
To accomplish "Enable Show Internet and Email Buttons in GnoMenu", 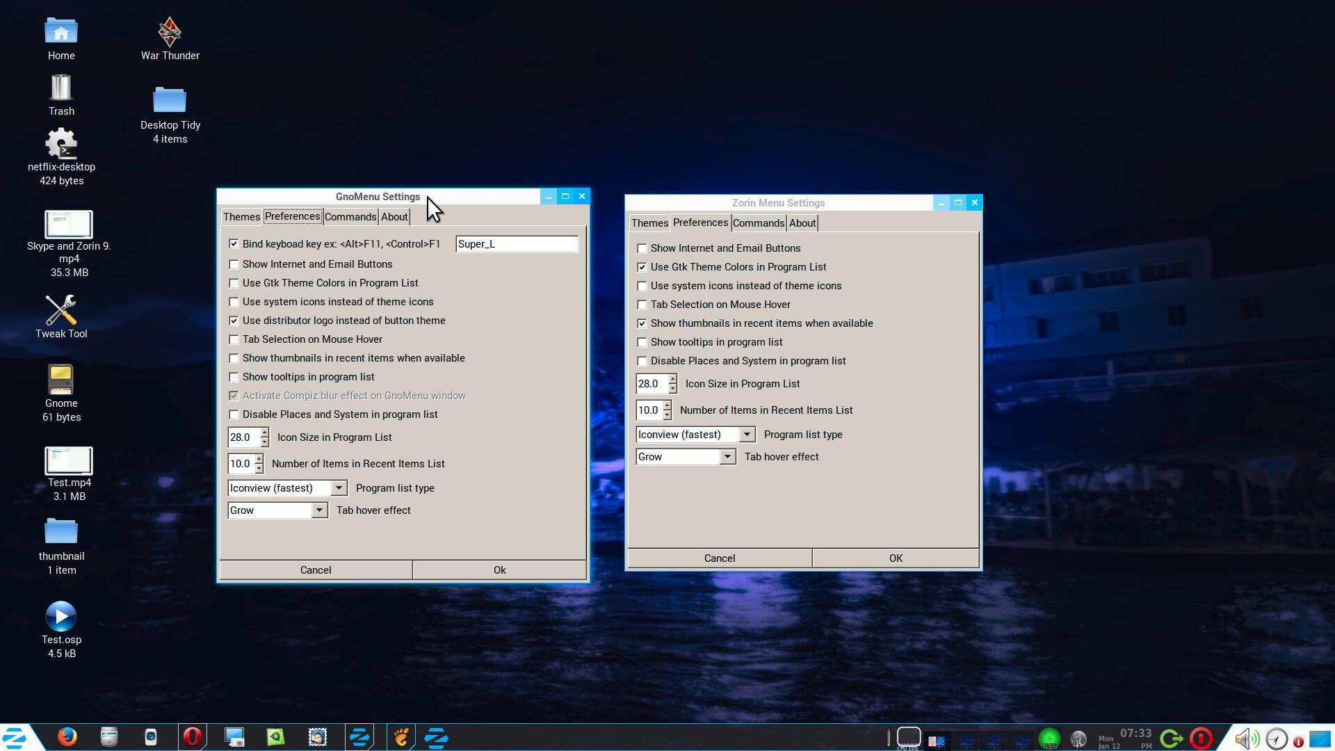I will pos(234,264).
